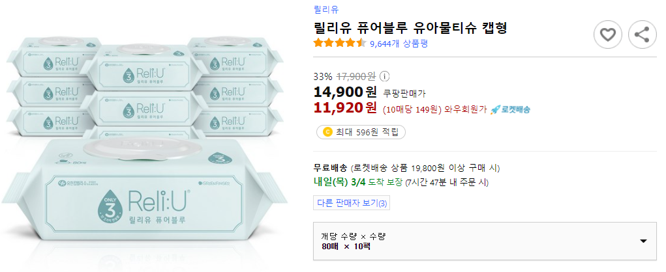
Task: Click 다른 판매자 보기(3) button
Action: 352,203
